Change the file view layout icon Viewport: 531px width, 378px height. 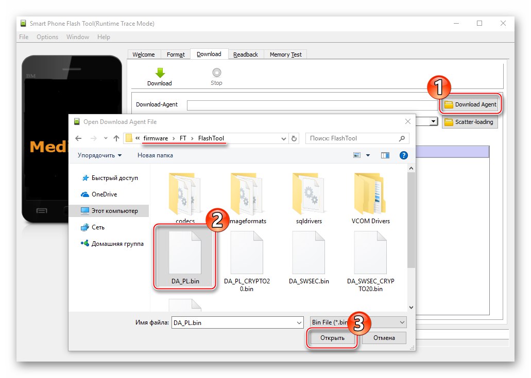[357, 155]
